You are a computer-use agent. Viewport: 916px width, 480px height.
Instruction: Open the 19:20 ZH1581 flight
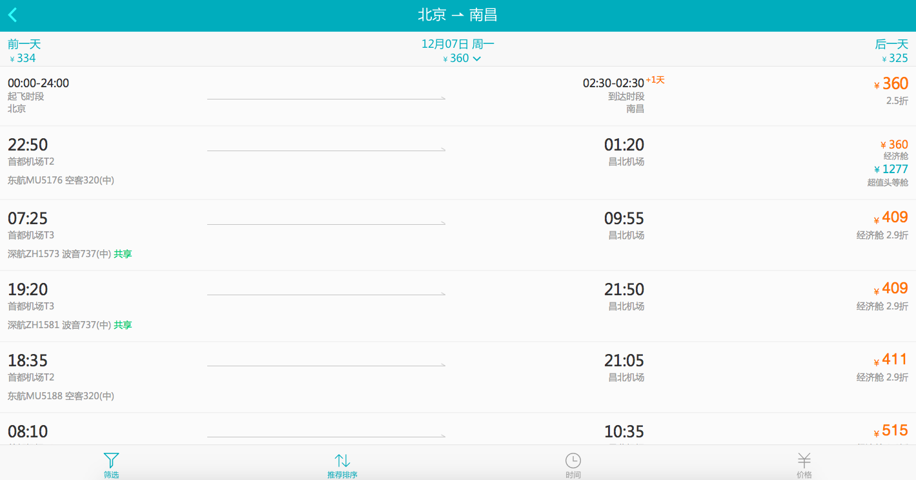(x=323, y=306)
